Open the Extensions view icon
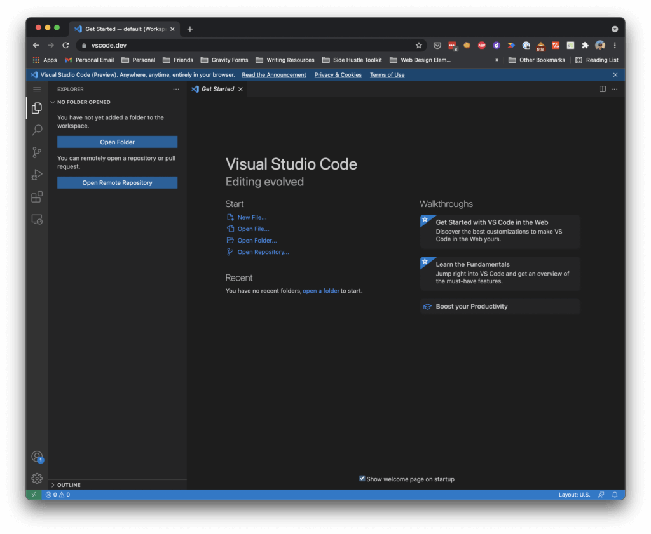The width and height of the screenshot is (651, 534). 37,197
